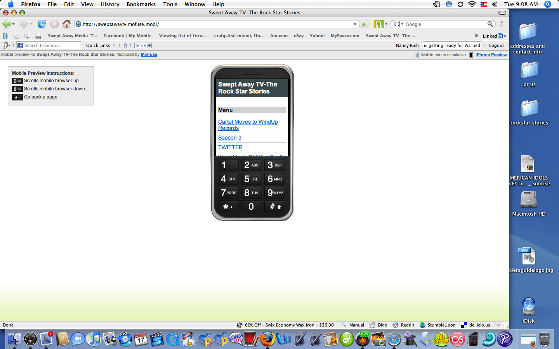Image resolution: width=559 pixels, height=349 pixels.
Task: Click the green Back arrow in Firefox
Action: (6, 24)
